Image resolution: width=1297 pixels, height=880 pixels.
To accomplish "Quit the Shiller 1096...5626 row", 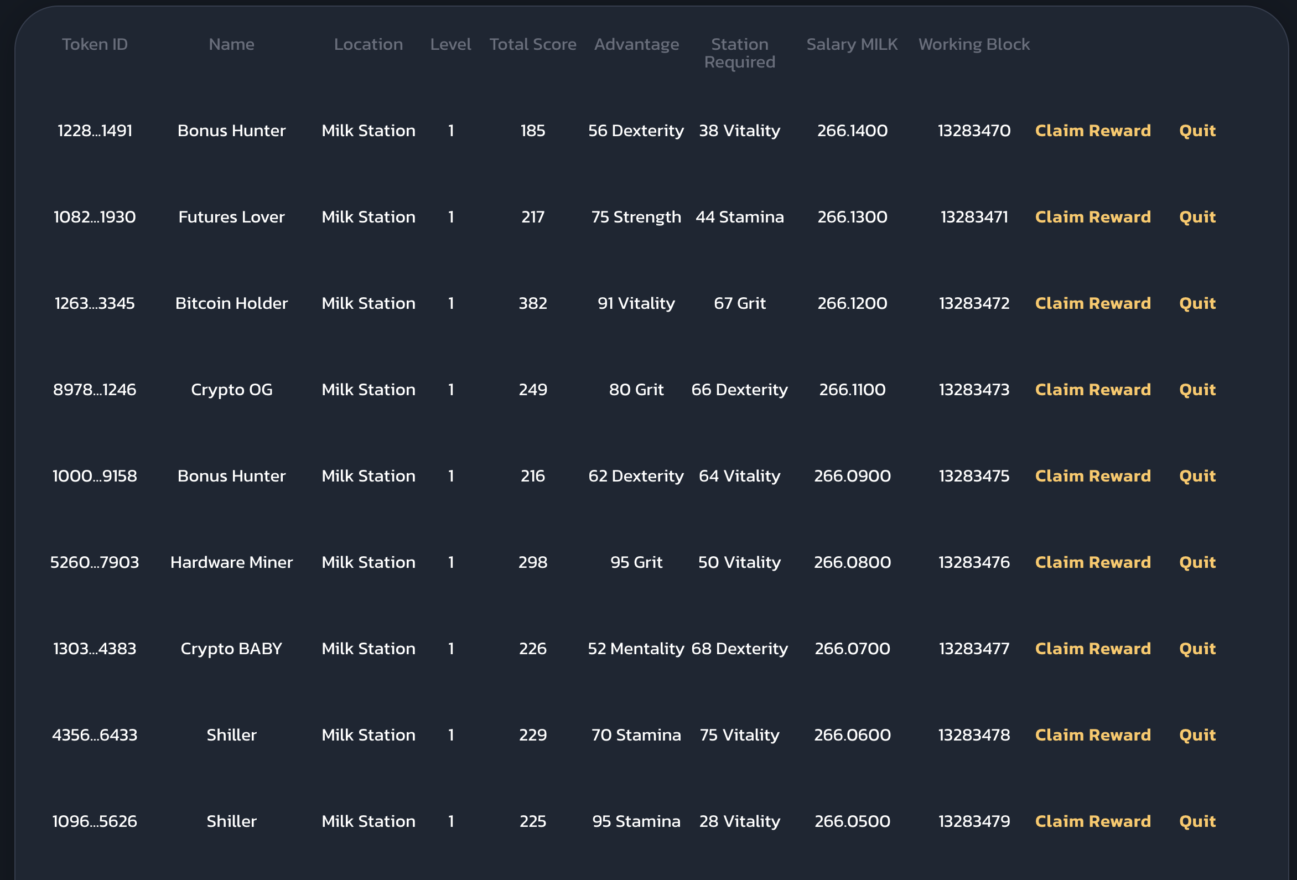I will click(1196, 821).
